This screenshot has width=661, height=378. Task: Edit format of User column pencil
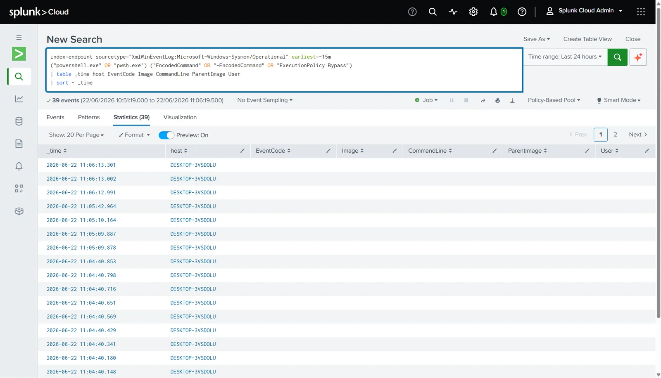(647, 151)
